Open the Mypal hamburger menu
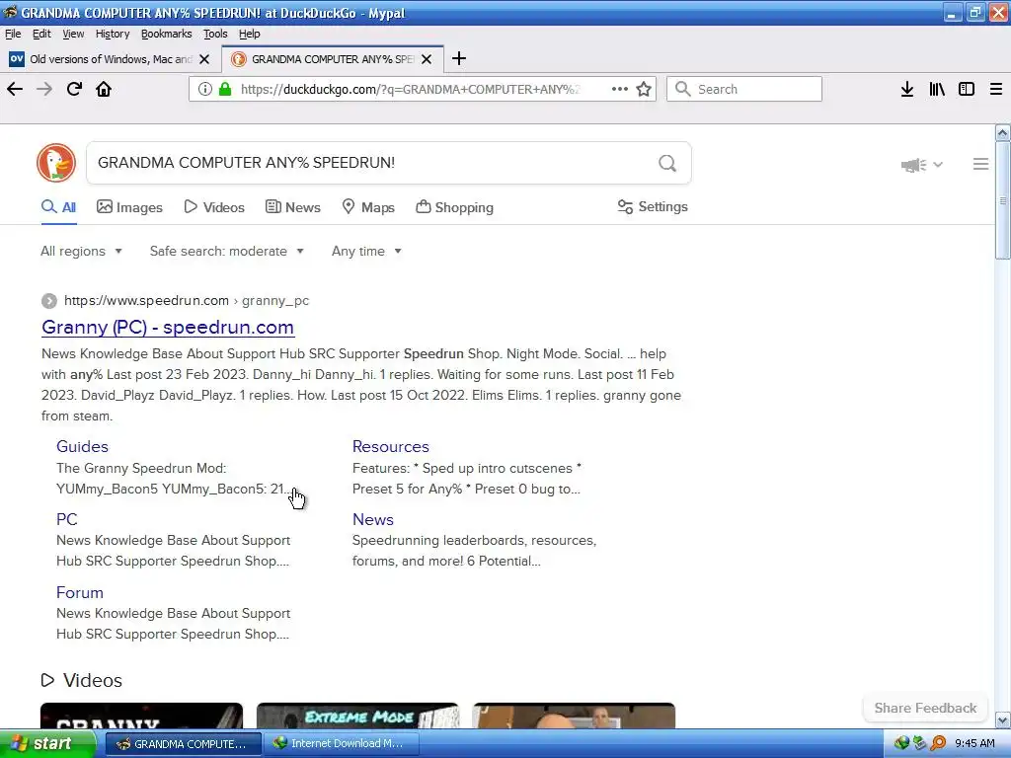Image resolution: width=1011 pixels, height=758 pixels. coord(996,89)
